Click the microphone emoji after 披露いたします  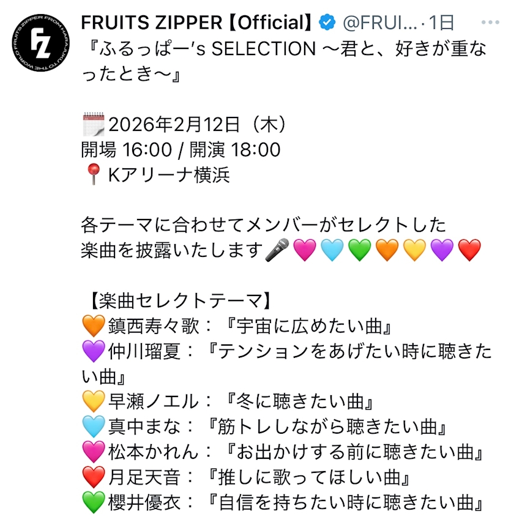coord(277,251)
